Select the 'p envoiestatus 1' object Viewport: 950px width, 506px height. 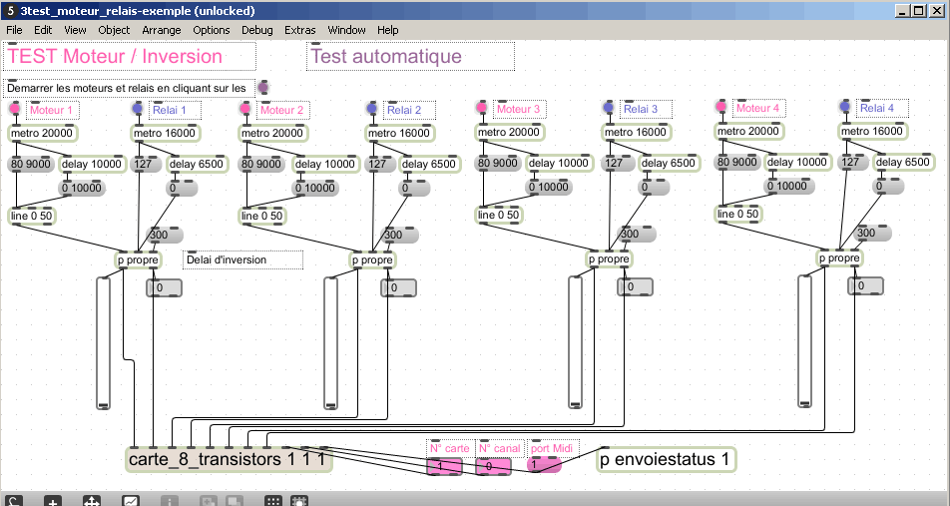(668, 460)
